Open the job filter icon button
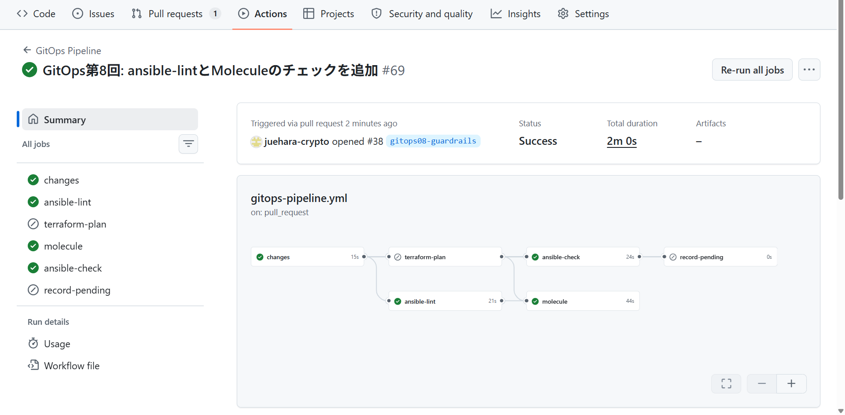This screenshot has width=845, height=415. point(188,144)
